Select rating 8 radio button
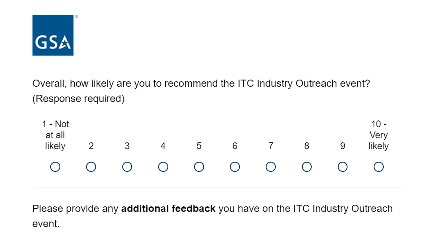This screenshot has width=423, height=238. (307, 167)
